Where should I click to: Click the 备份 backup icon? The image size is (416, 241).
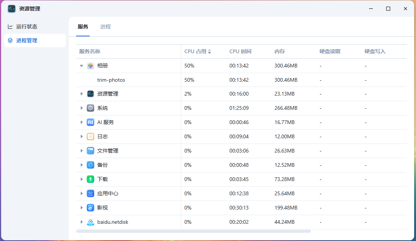(90, 165)
